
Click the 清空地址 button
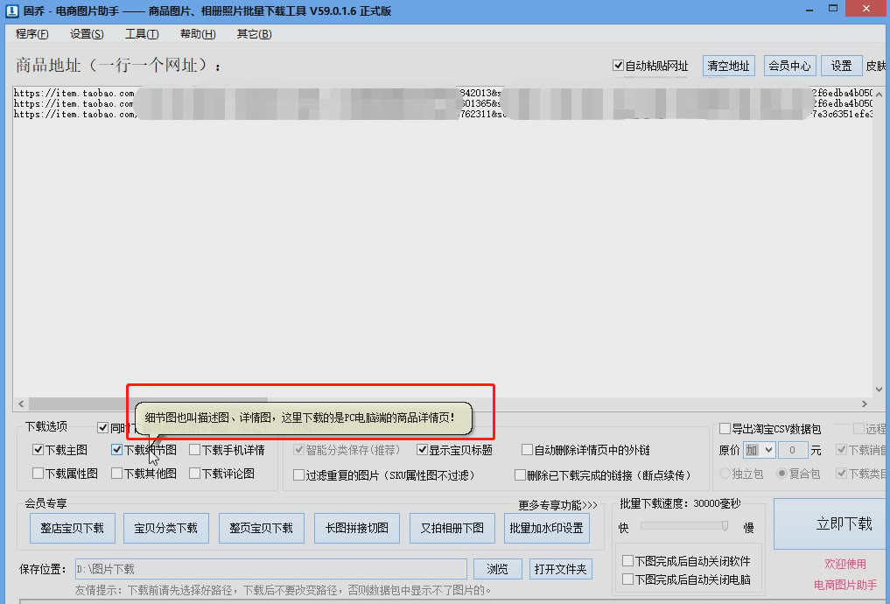point(728,66)
